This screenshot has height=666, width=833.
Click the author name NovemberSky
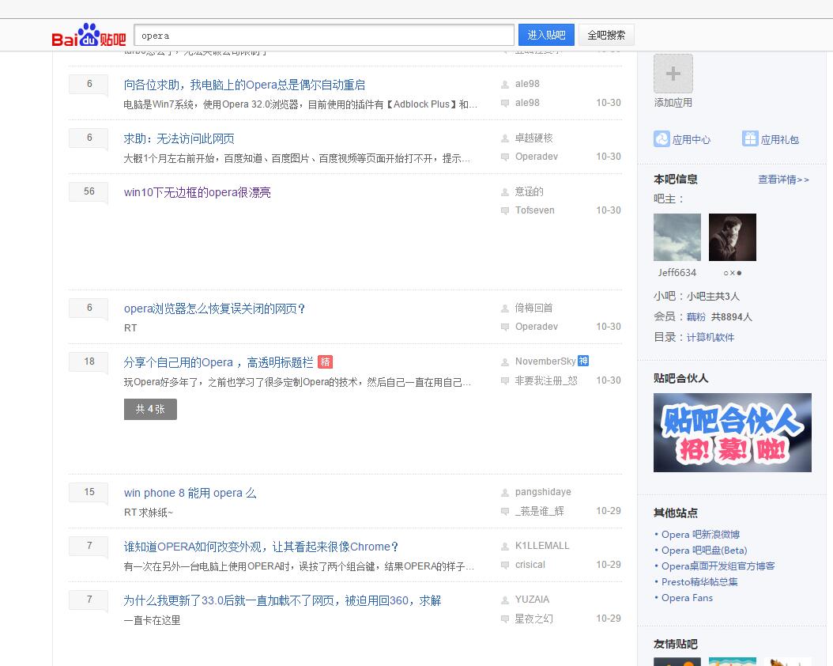pyautogui.click(x=545, y=361)
